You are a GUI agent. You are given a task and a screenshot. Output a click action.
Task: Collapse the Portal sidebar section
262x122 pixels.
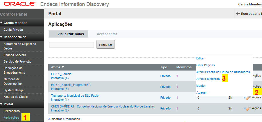click(x=2, y=104)
